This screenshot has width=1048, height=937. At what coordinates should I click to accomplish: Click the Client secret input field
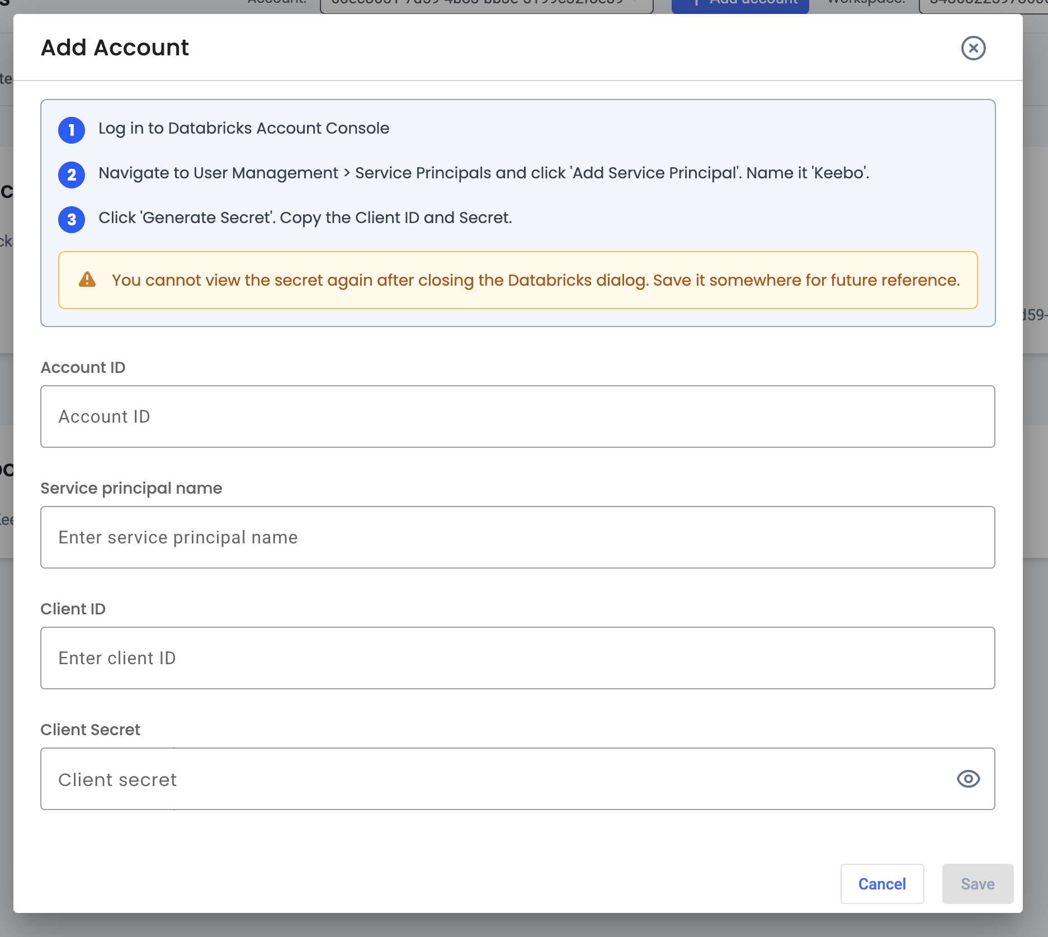[x=447, y=779]
